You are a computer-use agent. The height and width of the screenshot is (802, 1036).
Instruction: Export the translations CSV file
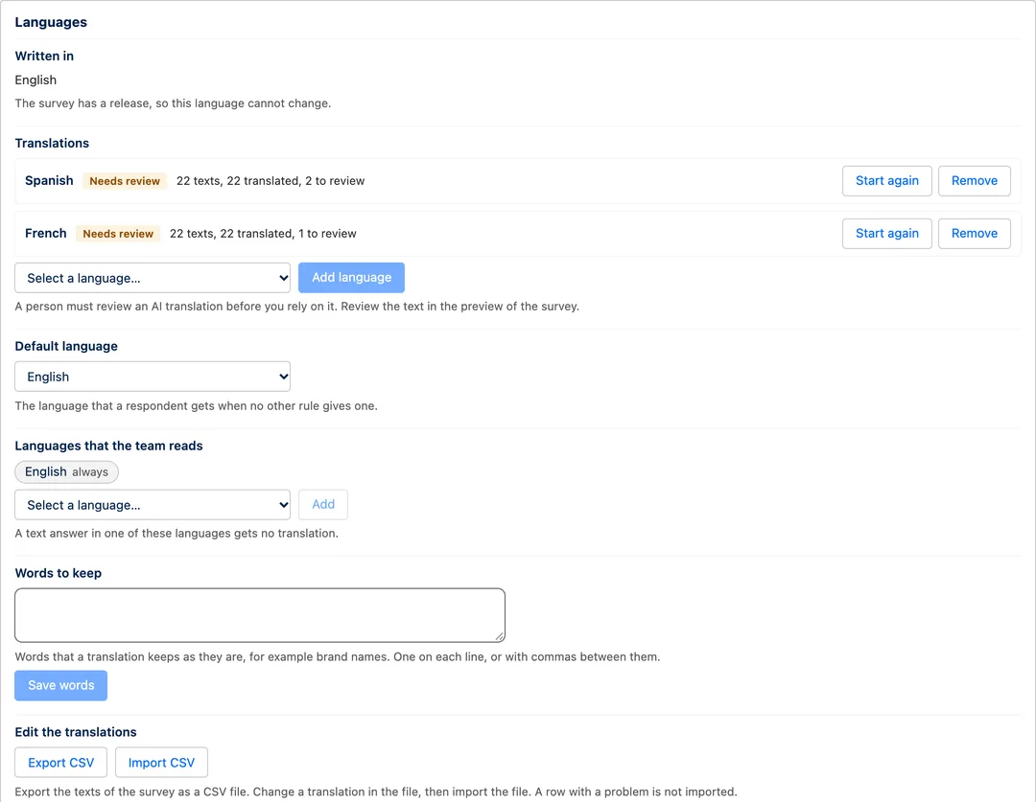click(x=60, y=763)
